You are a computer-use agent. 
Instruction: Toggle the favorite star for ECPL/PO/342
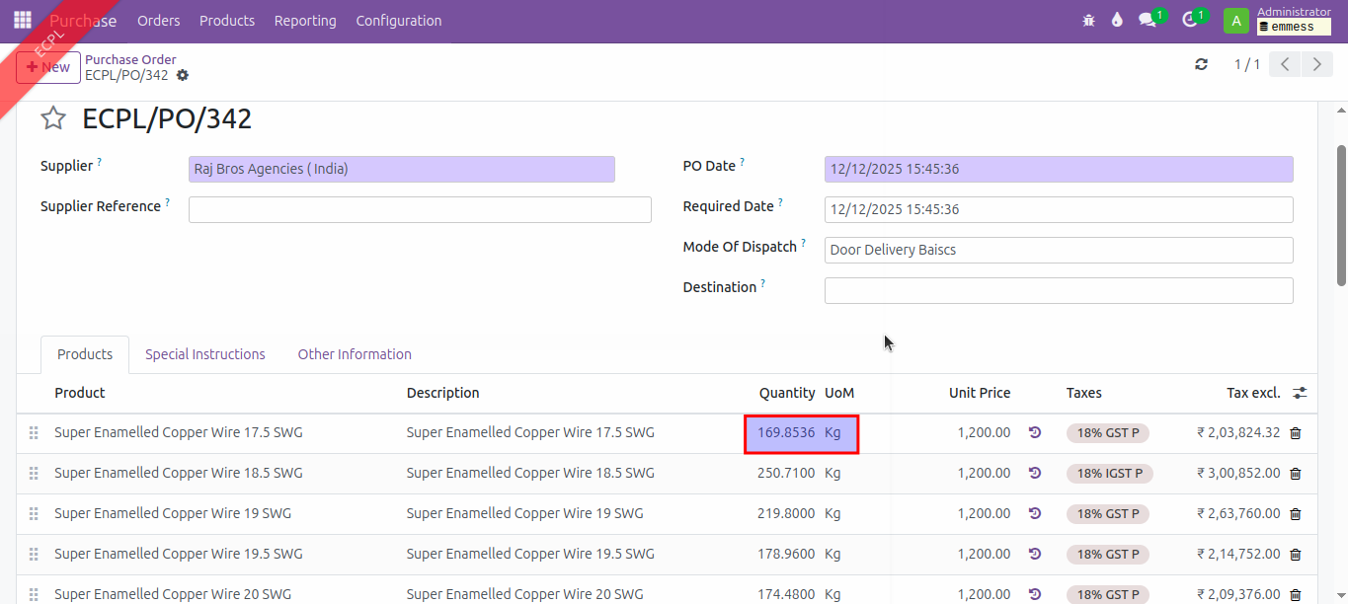(x=53, y=119)
